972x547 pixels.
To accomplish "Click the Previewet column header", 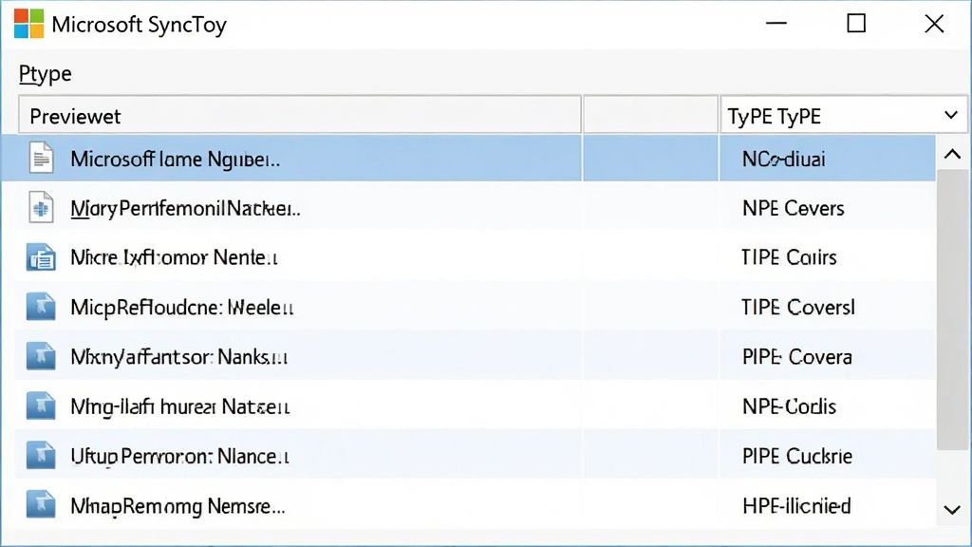I will (x=300, y=115).
